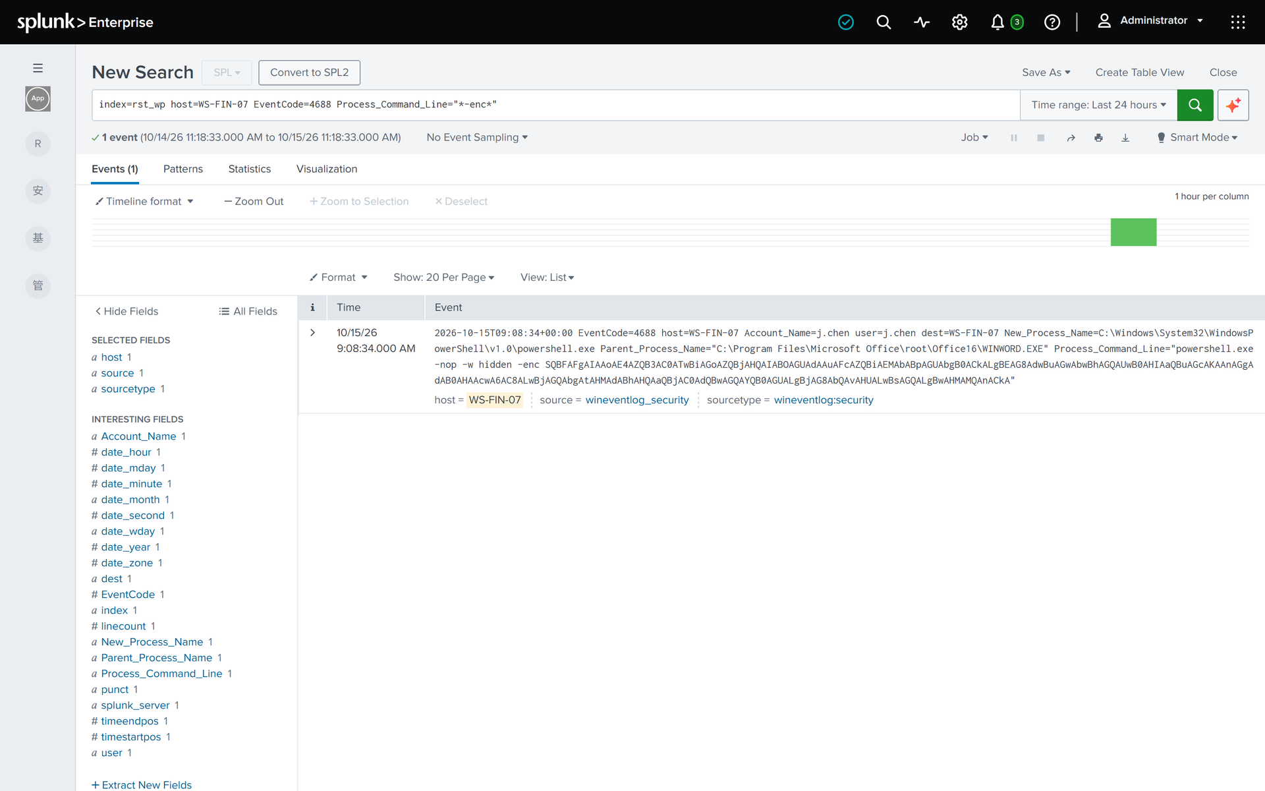The image size is (1265, 791).
Task: Click the health status check icon
Action: point(846,22)
